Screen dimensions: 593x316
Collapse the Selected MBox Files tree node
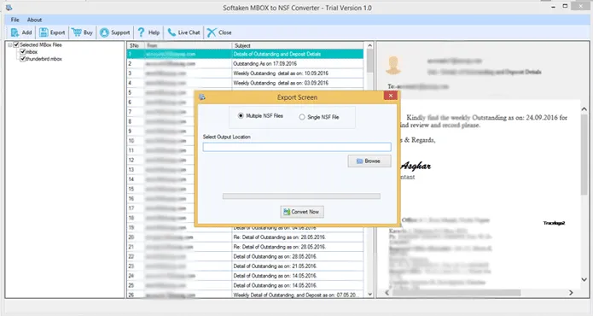[x=10, y=44]
